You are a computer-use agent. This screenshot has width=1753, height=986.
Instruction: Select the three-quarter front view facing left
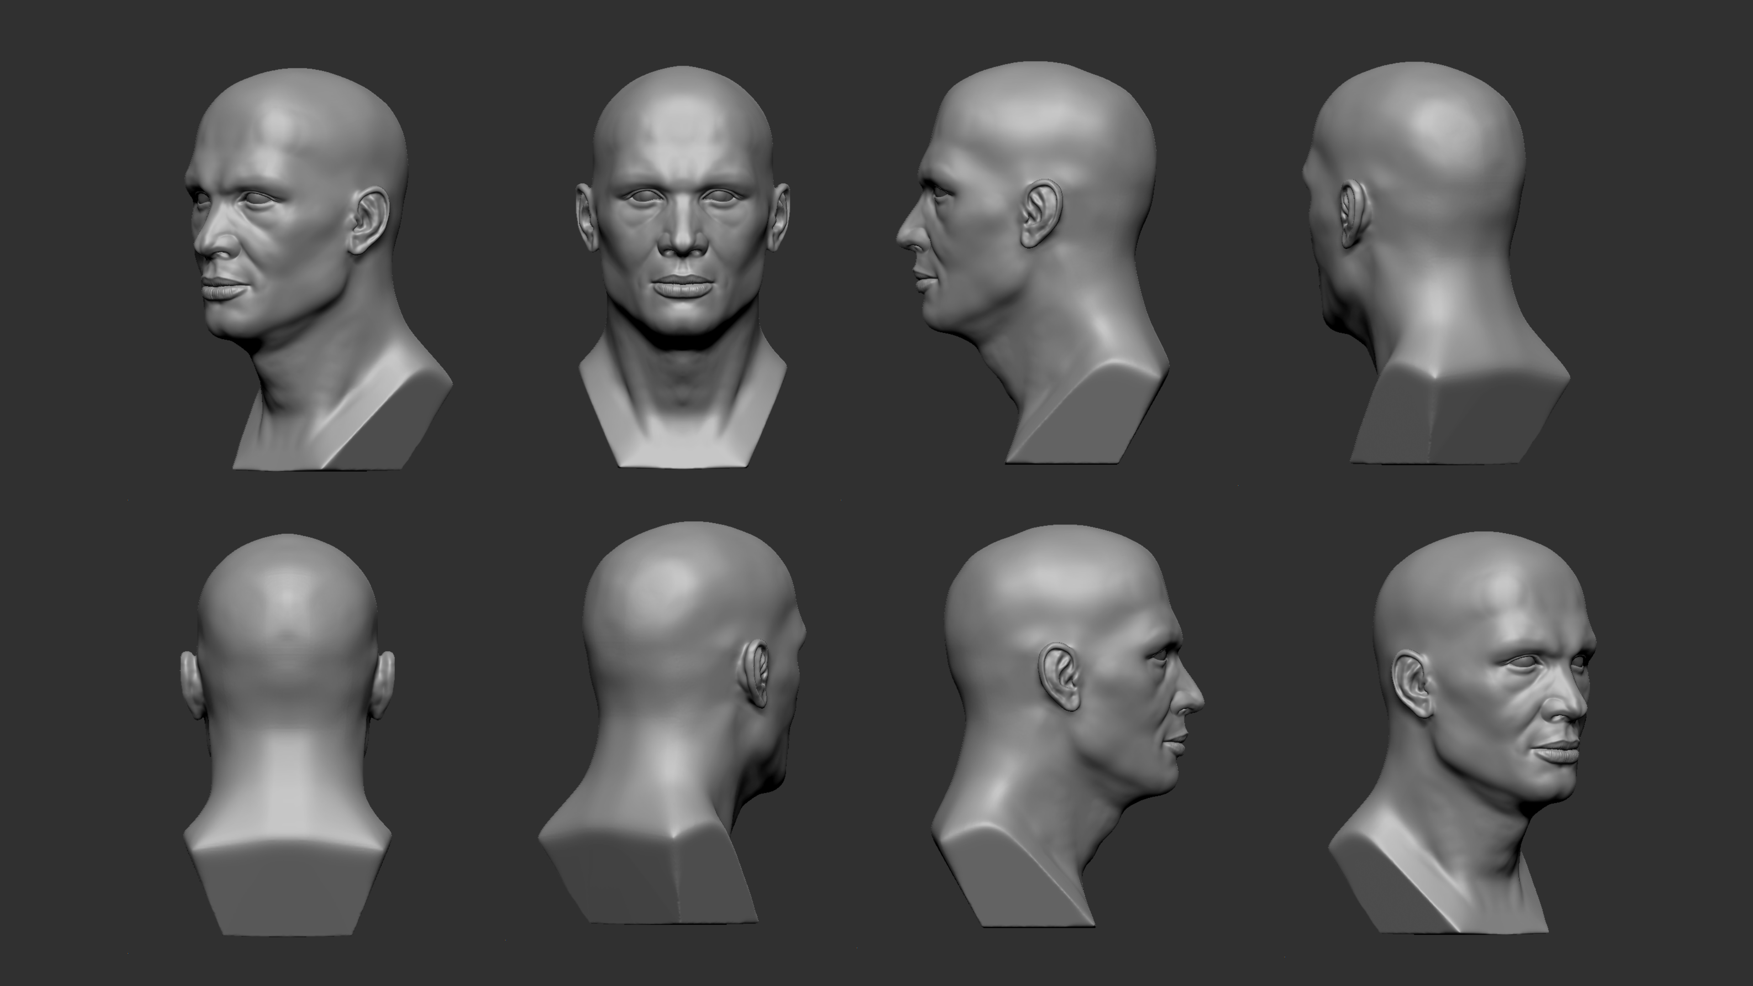319,269
